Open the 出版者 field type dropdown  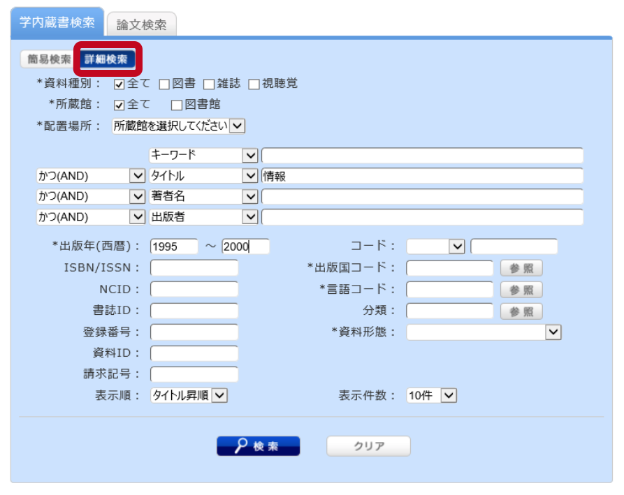click(203, 217)
